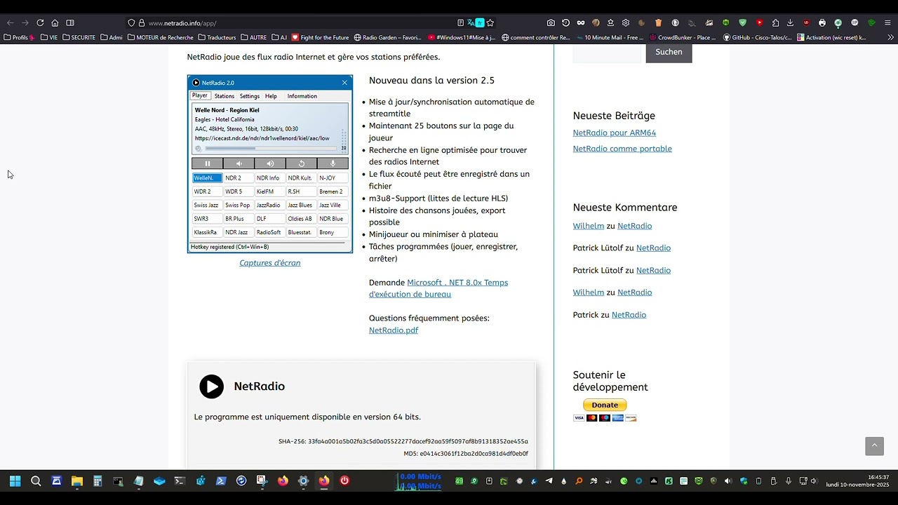Open NetRadio pour ARM64 post link
The image size is (898, 505).
615,133
